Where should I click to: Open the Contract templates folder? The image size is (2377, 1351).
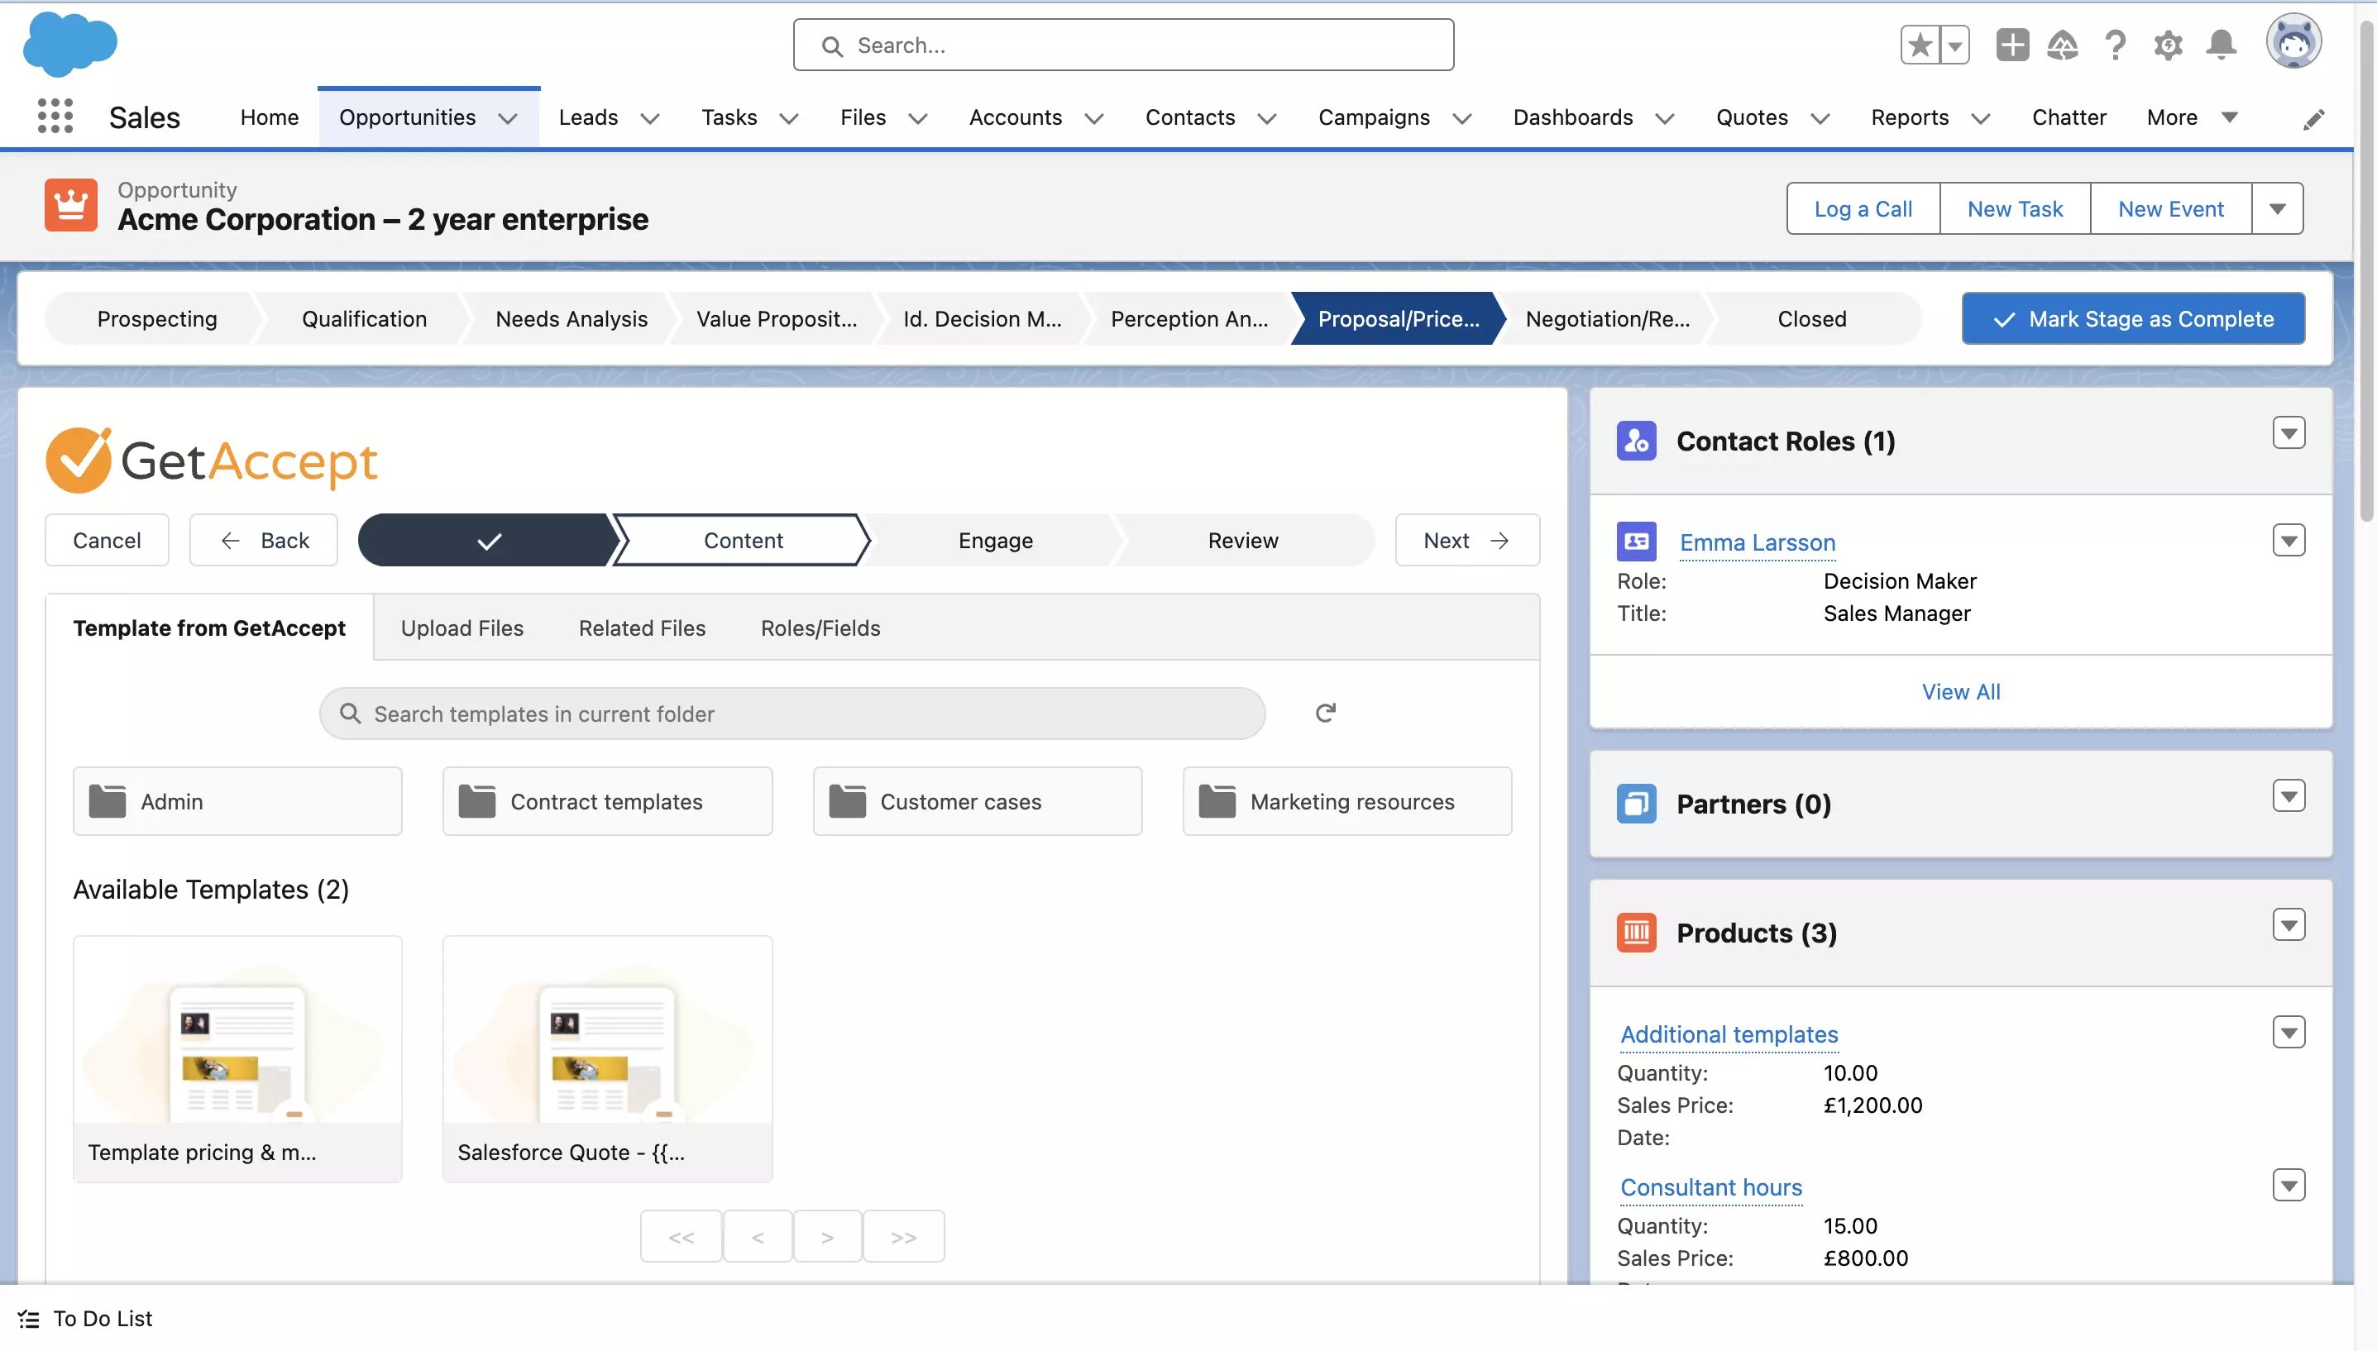(607, 801)
